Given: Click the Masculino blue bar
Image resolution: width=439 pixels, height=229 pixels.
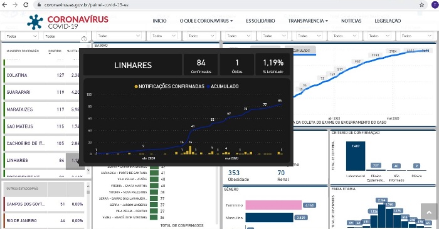Looking at the screenshot, I should tap(269, 218).
